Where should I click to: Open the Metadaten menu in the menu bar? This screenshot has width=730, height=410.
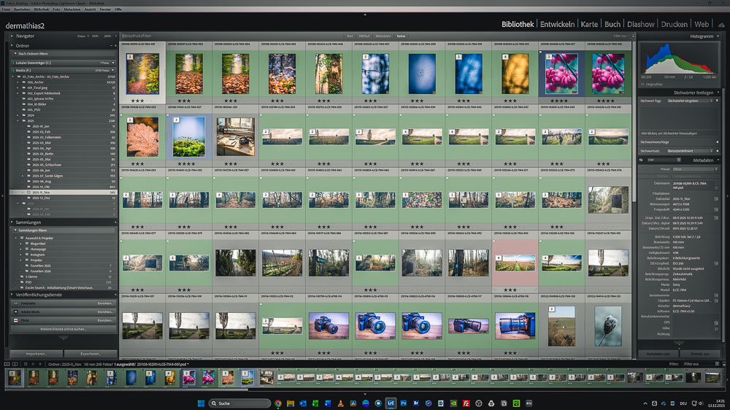pos(72,9)
